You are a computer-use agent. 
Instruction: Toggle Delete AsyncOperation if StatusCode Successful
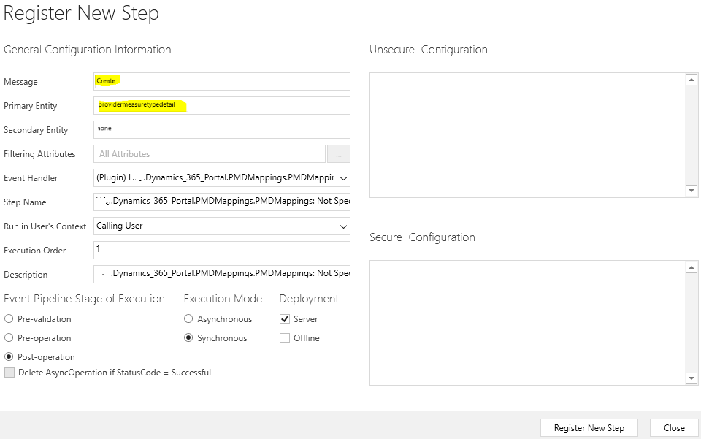pos(9,373)
